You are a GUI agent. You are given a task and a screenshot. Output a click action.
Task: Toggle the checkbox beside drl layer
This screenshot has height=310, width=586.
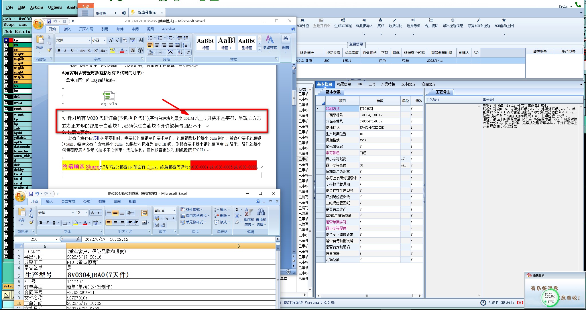coord(6,97)
